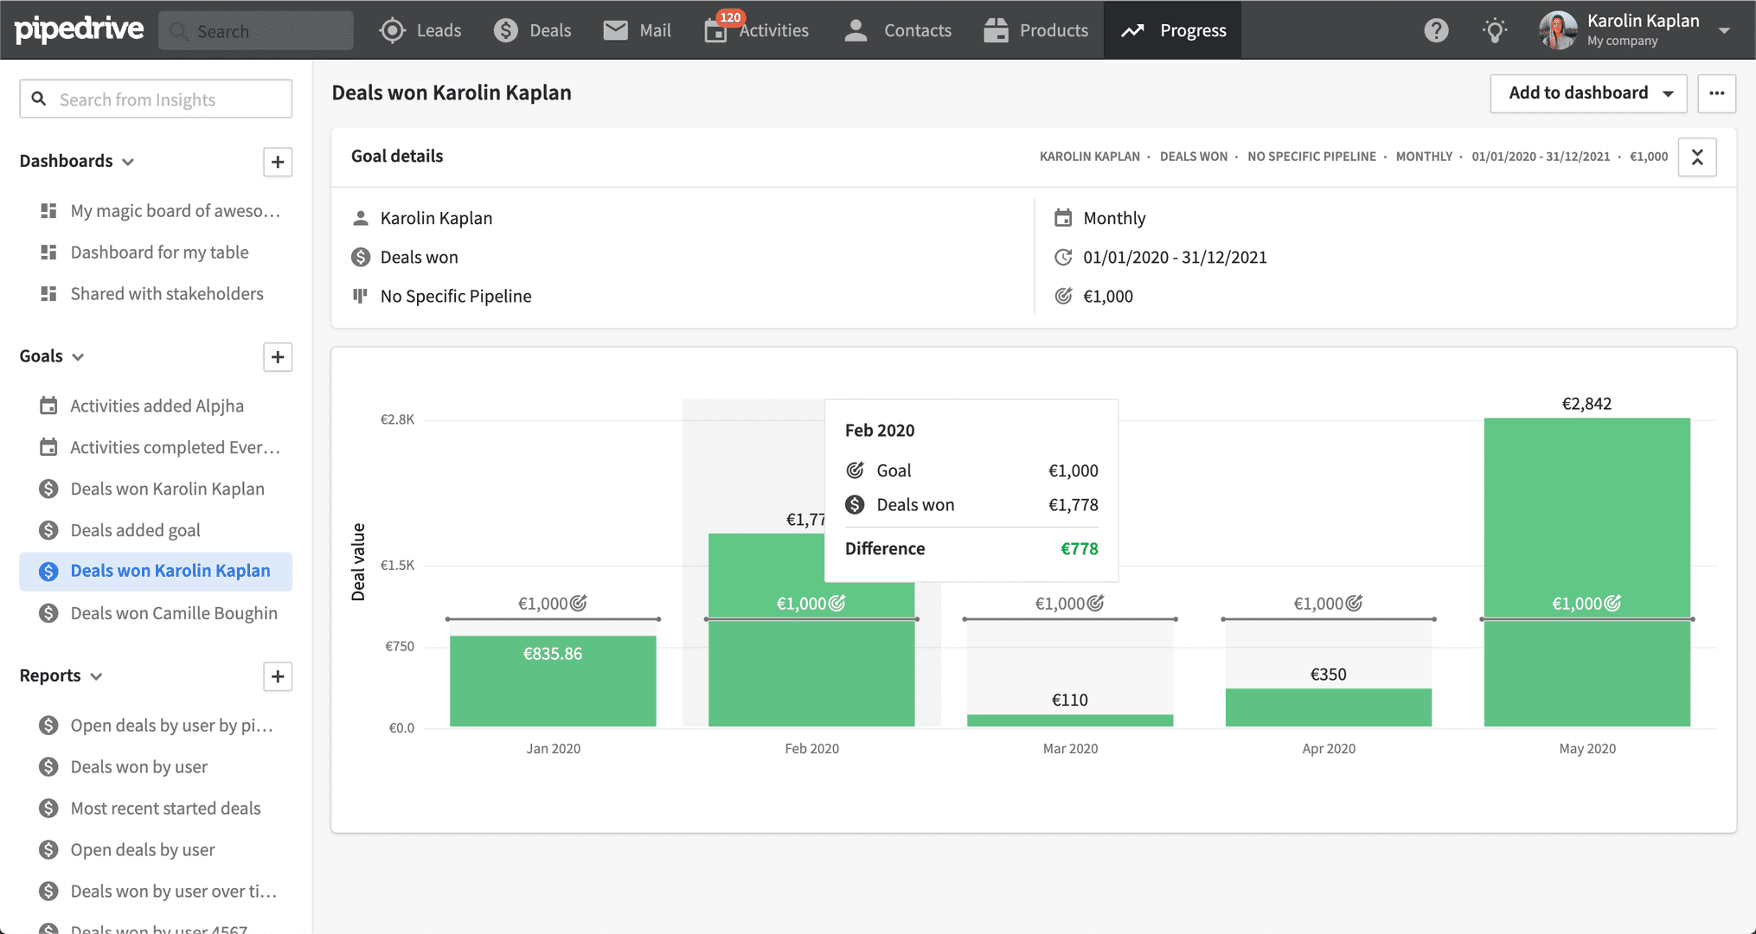Open Open deals by user report

(127, 850)
